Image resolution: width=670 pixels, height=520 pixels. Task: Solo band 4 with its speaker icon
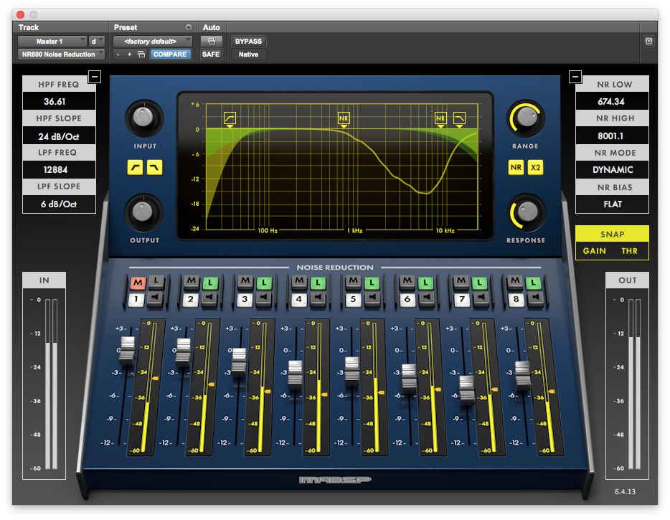(x=318, y=298)
